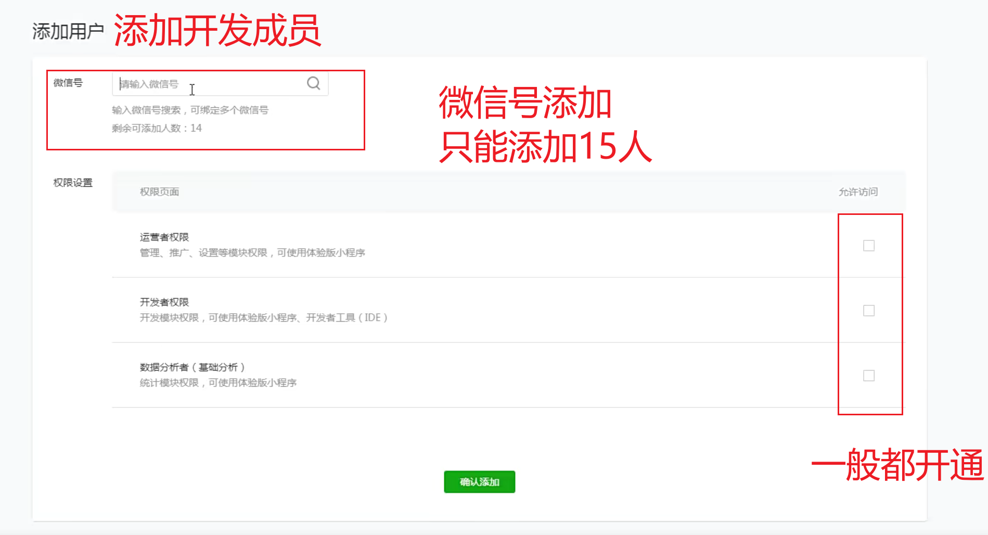Click the 统计模块权限 description text
The image size is (988, 535).
[x=218, y=383]
